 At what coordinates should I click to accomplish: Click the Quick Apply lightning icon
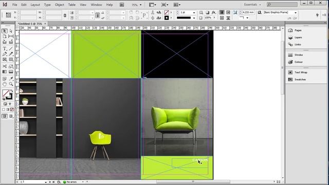point(317,15)
